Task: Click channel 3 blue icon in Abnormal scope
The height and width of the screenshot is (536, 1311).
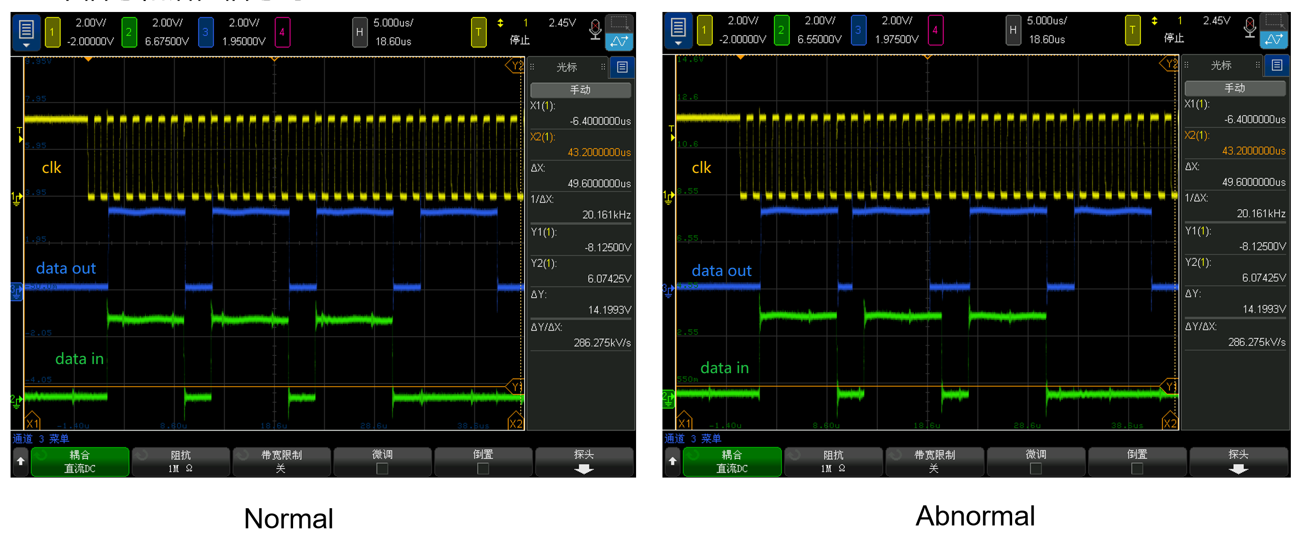Action: click(x=858, y=30)
